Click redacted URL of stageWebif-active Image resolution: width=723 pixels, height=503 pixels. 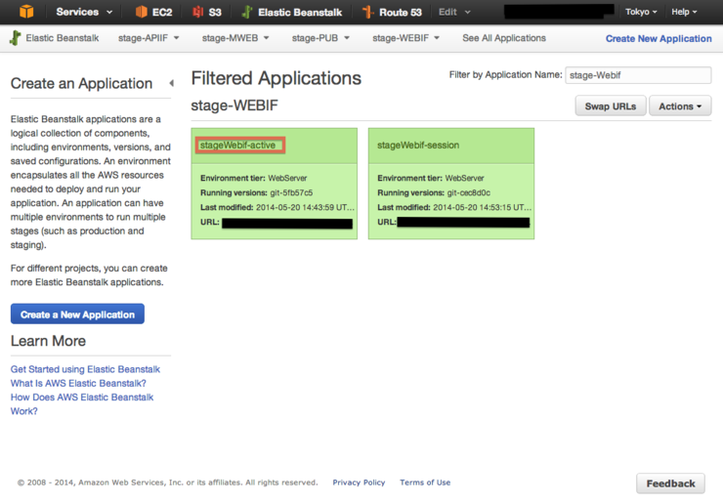(287, 223)
